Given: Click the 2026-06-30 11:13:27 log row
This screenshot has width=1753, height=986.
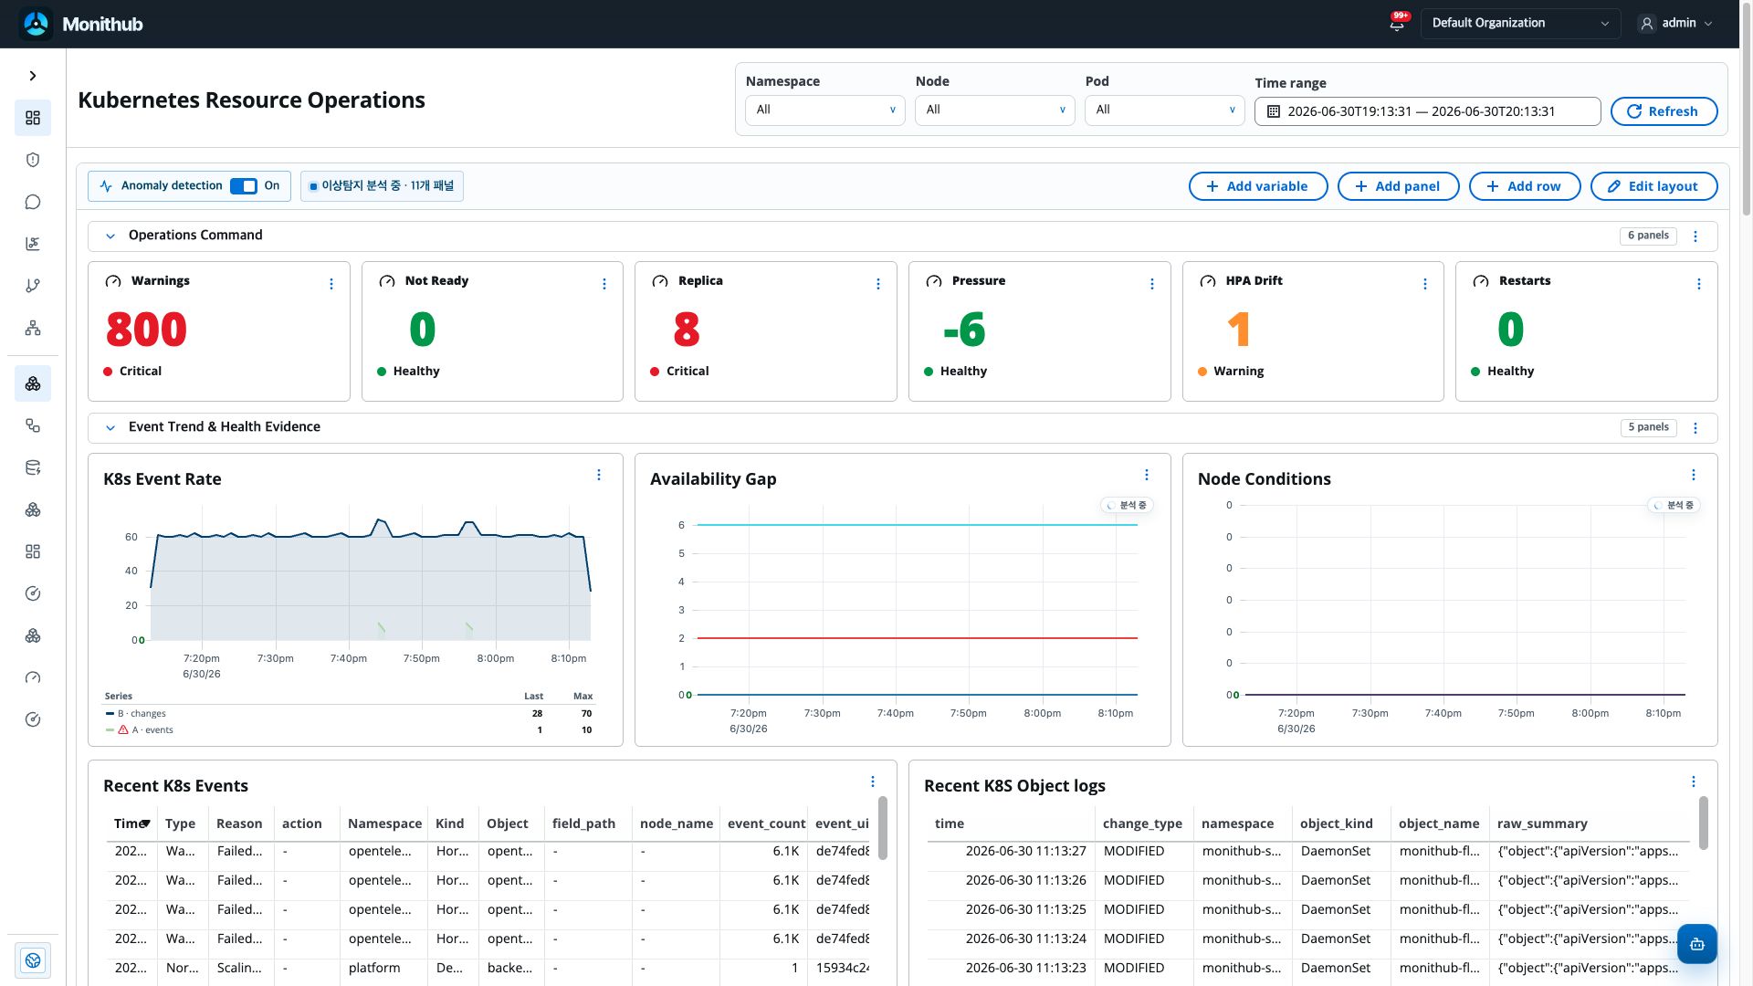Looking at the screenshot, I should pyautogui.click(x=1308, y=851).
